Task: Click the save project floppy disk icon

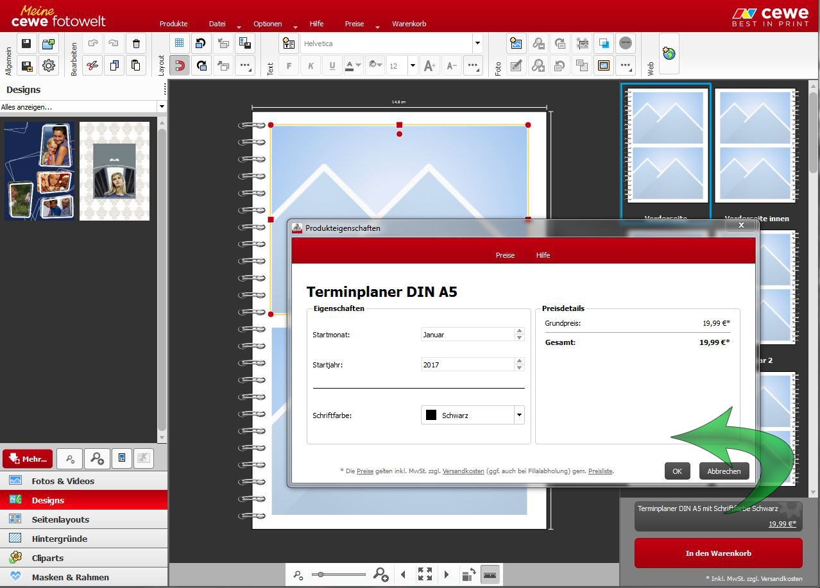Action: pos(26,44)
